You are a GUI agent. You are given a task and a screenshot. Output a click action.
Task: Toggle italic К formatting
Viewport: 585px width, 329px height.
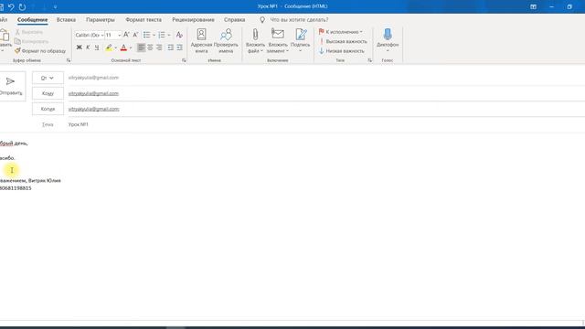click(x=88, y=48)
